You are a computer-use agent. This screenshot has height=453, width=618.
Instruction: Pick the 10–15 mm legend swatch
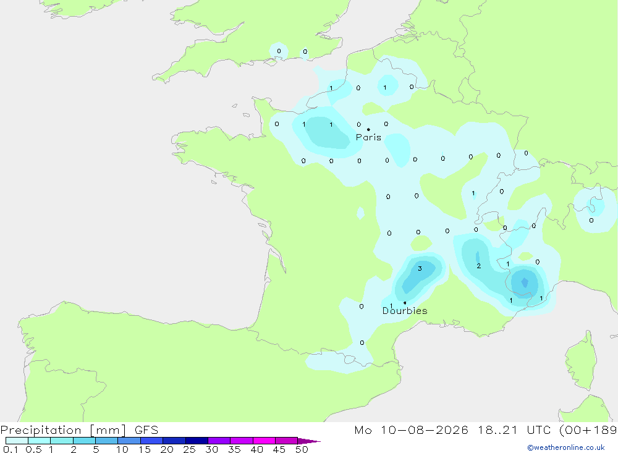click(129, 441)
